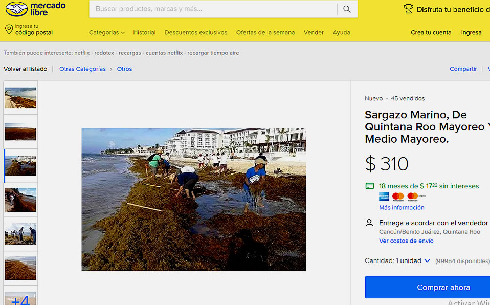Click the Mercado Libre logo

coord(36,9)
